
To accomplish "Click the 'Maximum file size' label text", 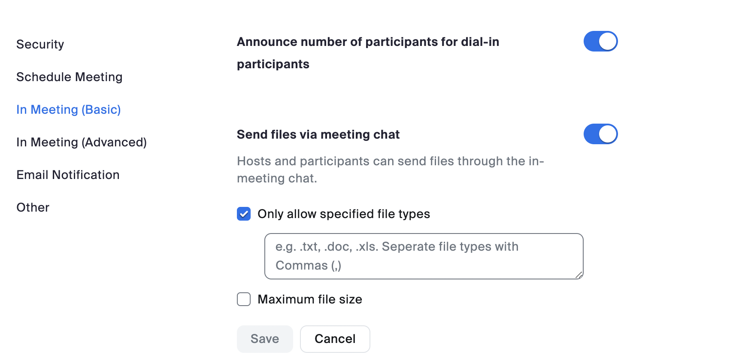I will pos(310,299).
